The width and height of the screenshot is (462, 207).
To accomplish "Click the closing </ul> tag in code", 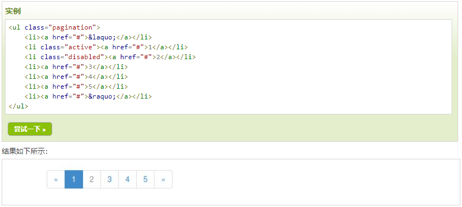I will [18, 106].
